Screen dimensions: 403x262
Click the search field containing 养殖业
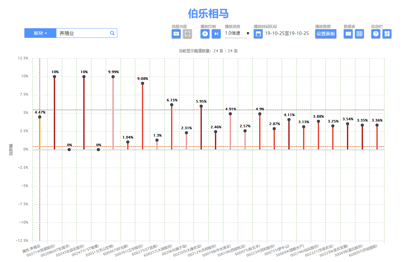click(x=83, y=33)
